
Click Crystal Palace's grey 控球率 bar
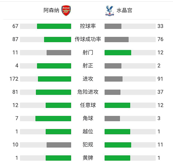113,26
